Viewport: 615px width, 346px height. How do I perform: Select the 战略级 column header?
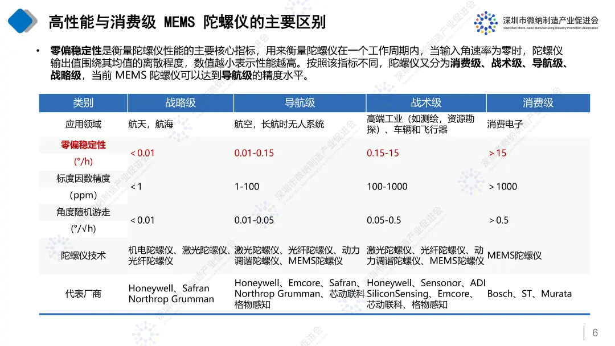[181, 103]
